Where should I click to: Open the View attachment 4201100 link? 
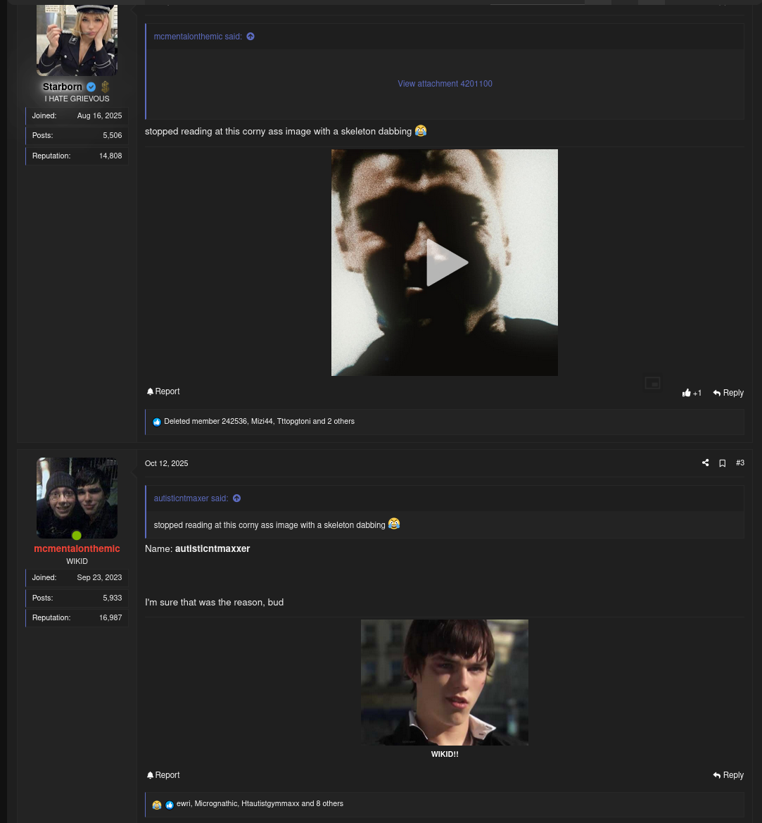[445, 84]
